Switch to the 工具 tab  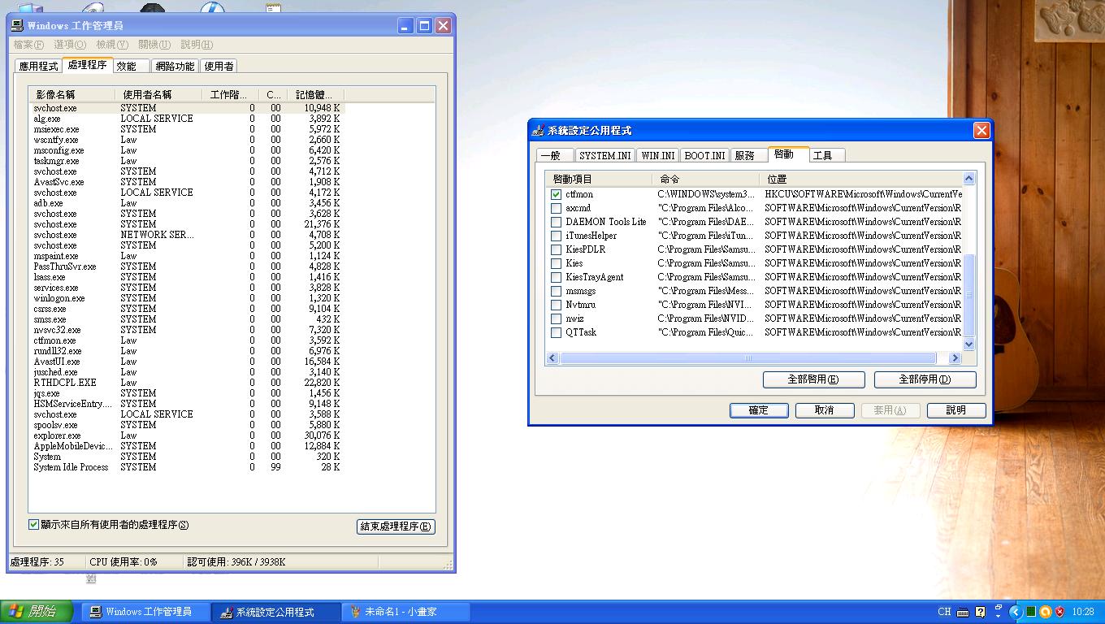(827, 155)
